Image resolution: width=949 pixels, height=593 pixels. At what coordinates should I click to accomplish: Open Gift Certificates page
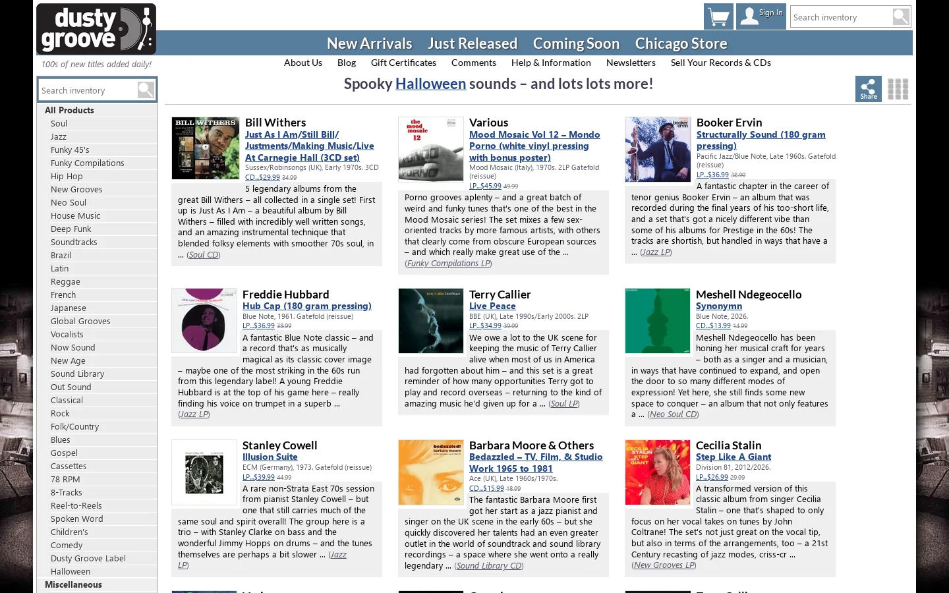point(403,63)
